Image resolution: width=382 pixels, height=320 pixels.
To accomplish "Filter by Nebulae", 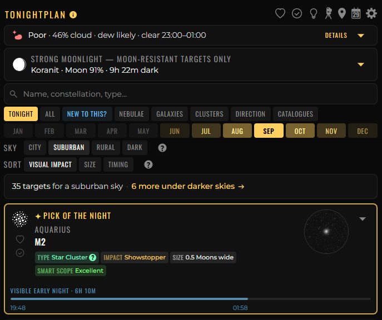I will point(132,114).
